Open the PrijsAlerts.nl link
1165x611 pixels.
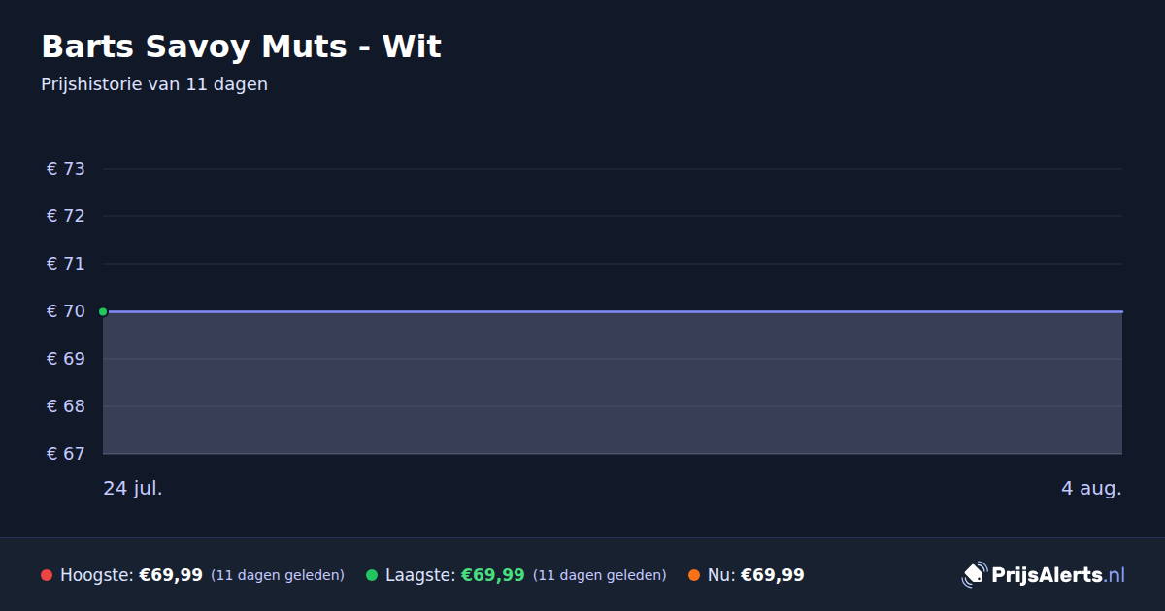(1058, 575)
